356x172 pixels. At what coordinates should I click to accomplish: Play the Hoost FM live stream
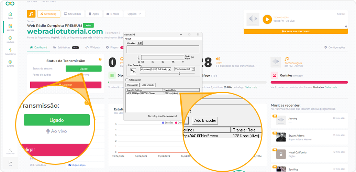tap(267, 19)
